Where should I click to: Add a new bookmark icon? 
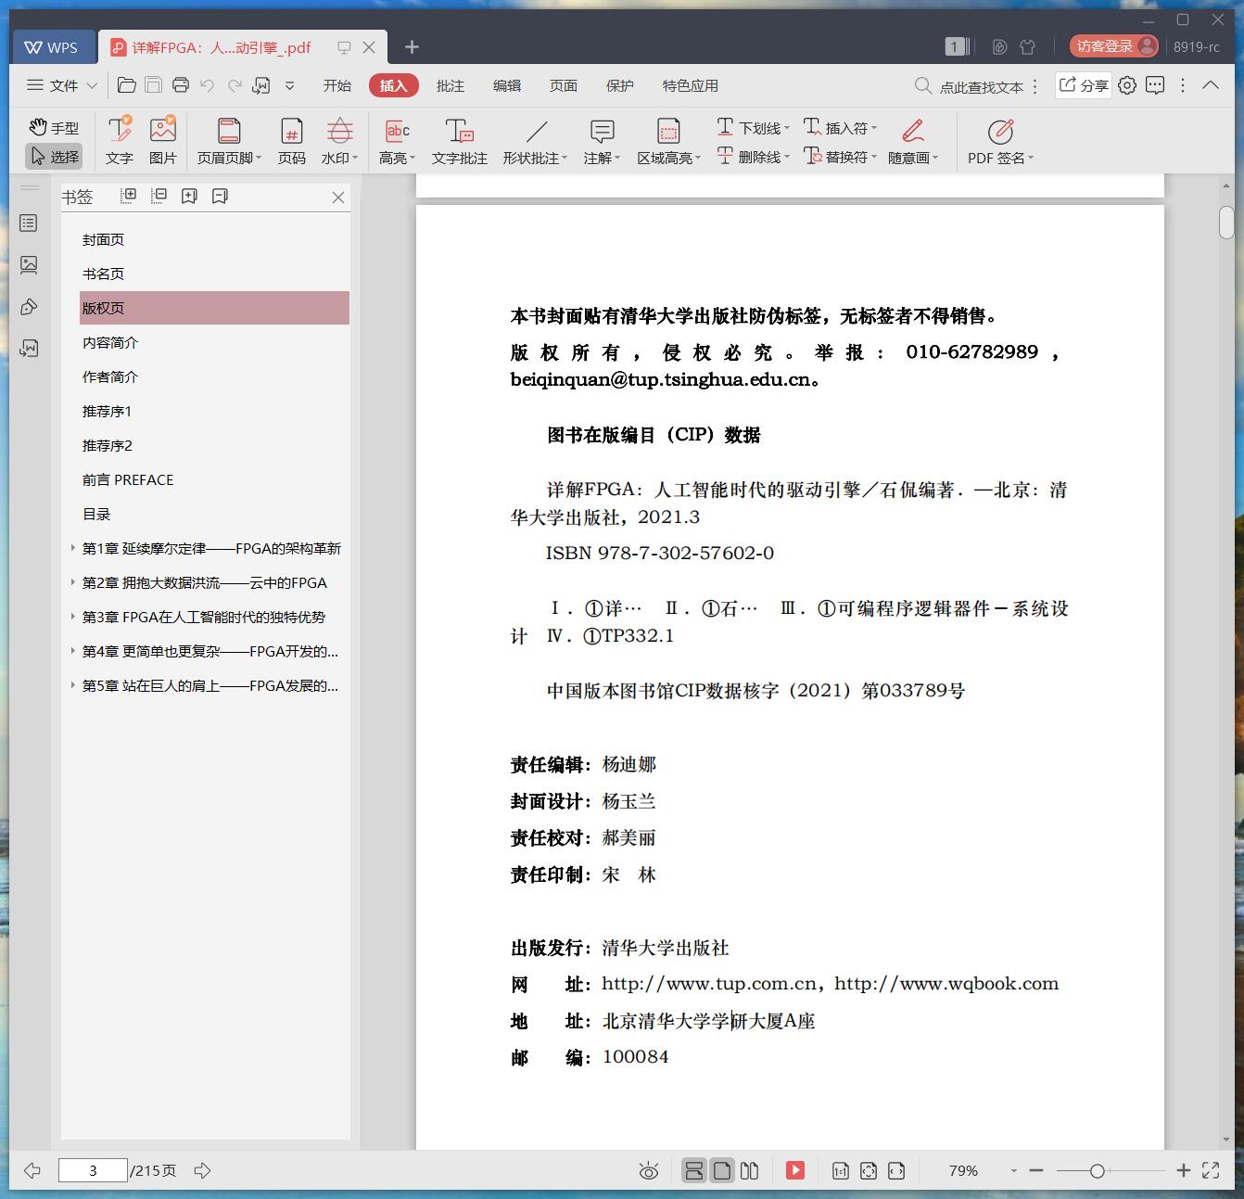(190, 196)
